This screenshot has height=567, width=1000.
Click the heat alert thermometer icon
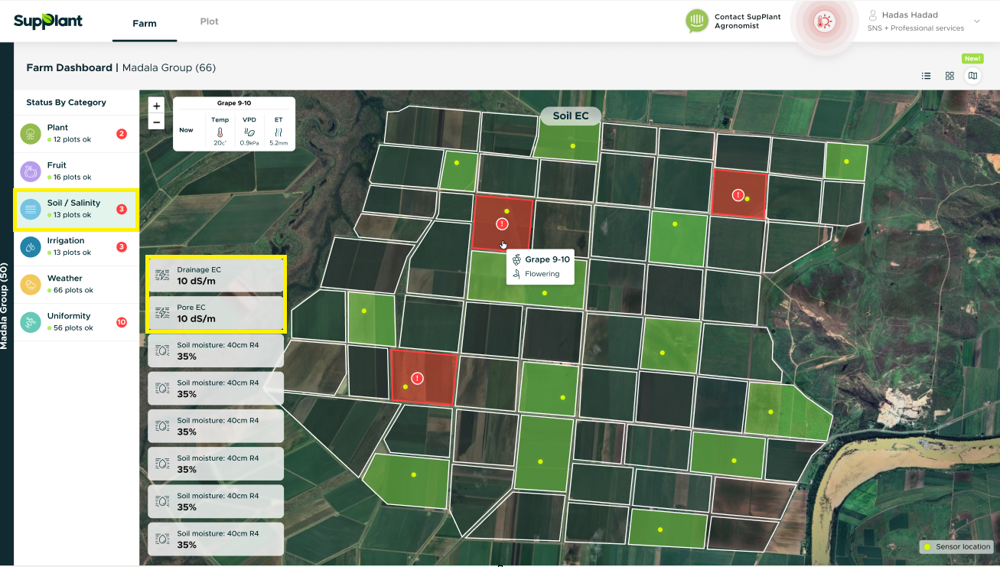(x=824, y=22)
